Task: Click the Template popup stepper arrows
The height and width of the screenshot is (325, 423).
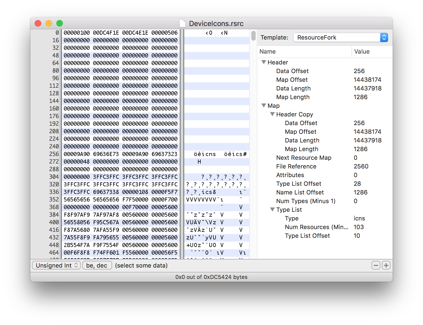Action: 384,37
